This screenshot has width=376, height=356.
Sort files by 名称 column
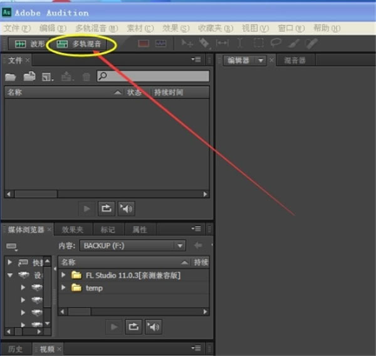[64, 92]
